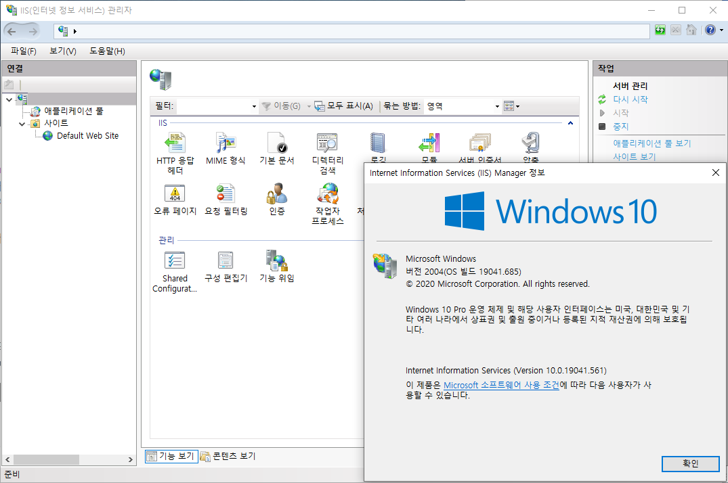The image size is (728, 483).
Task: Open the 기본 문서 feature icon
Action: click(x=277, y=143)
